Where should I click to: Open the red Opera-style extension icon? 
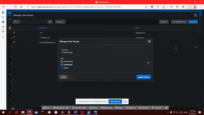pos(152,7)
